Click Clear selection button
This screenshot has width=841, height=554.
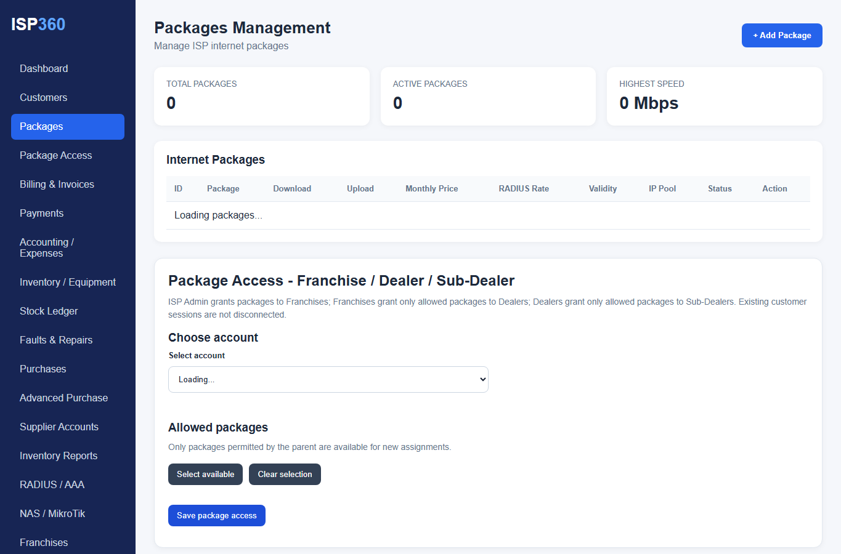(285, 474)
